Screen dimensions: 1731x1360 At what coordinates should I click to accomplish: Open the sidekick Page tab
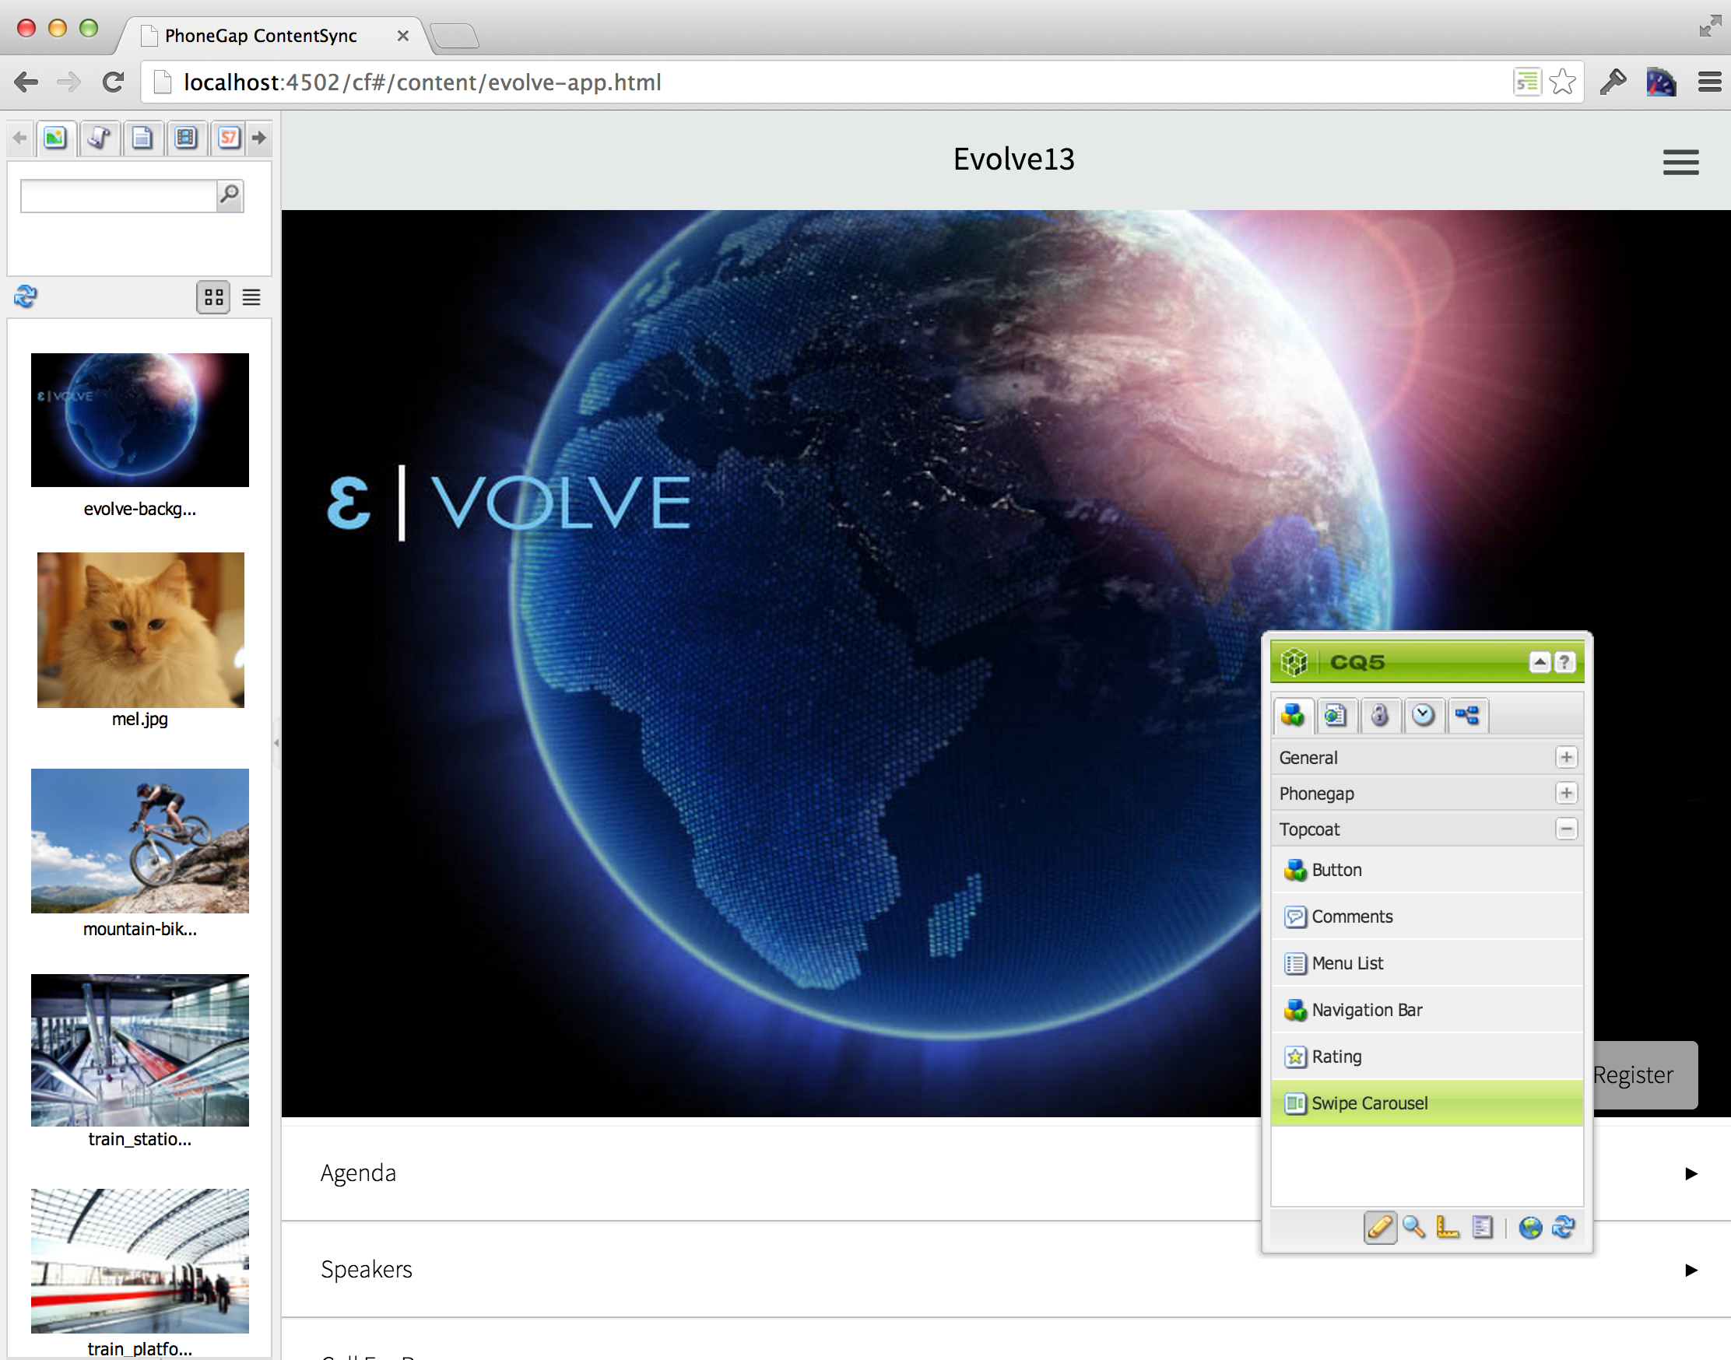click(x=1336, y=715)
